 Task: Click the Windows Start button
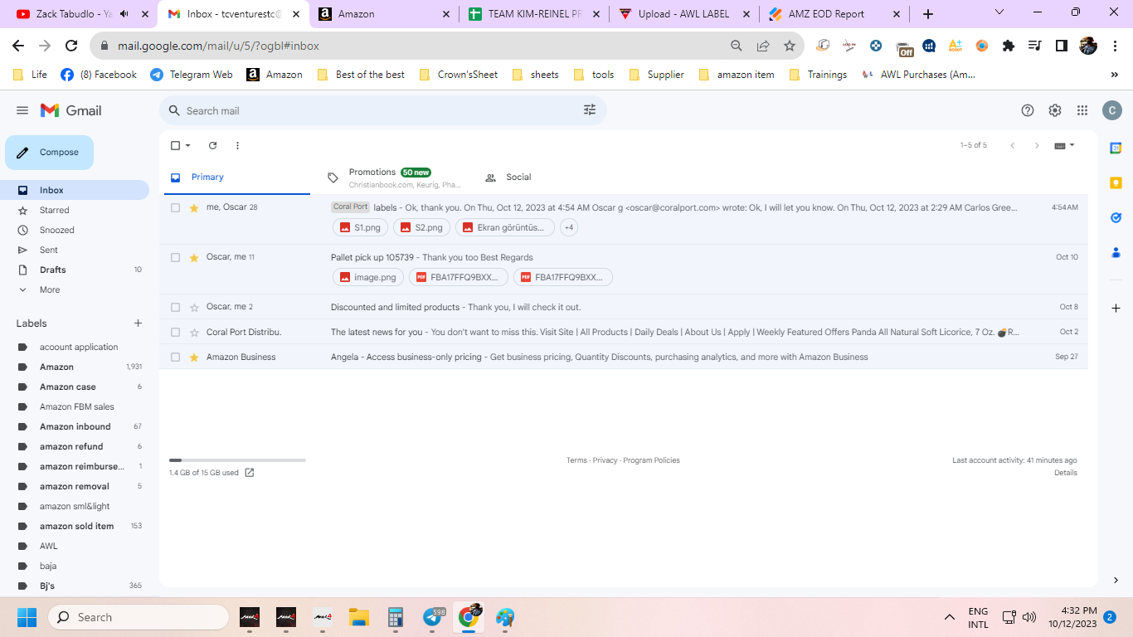(x=27, y=617)
